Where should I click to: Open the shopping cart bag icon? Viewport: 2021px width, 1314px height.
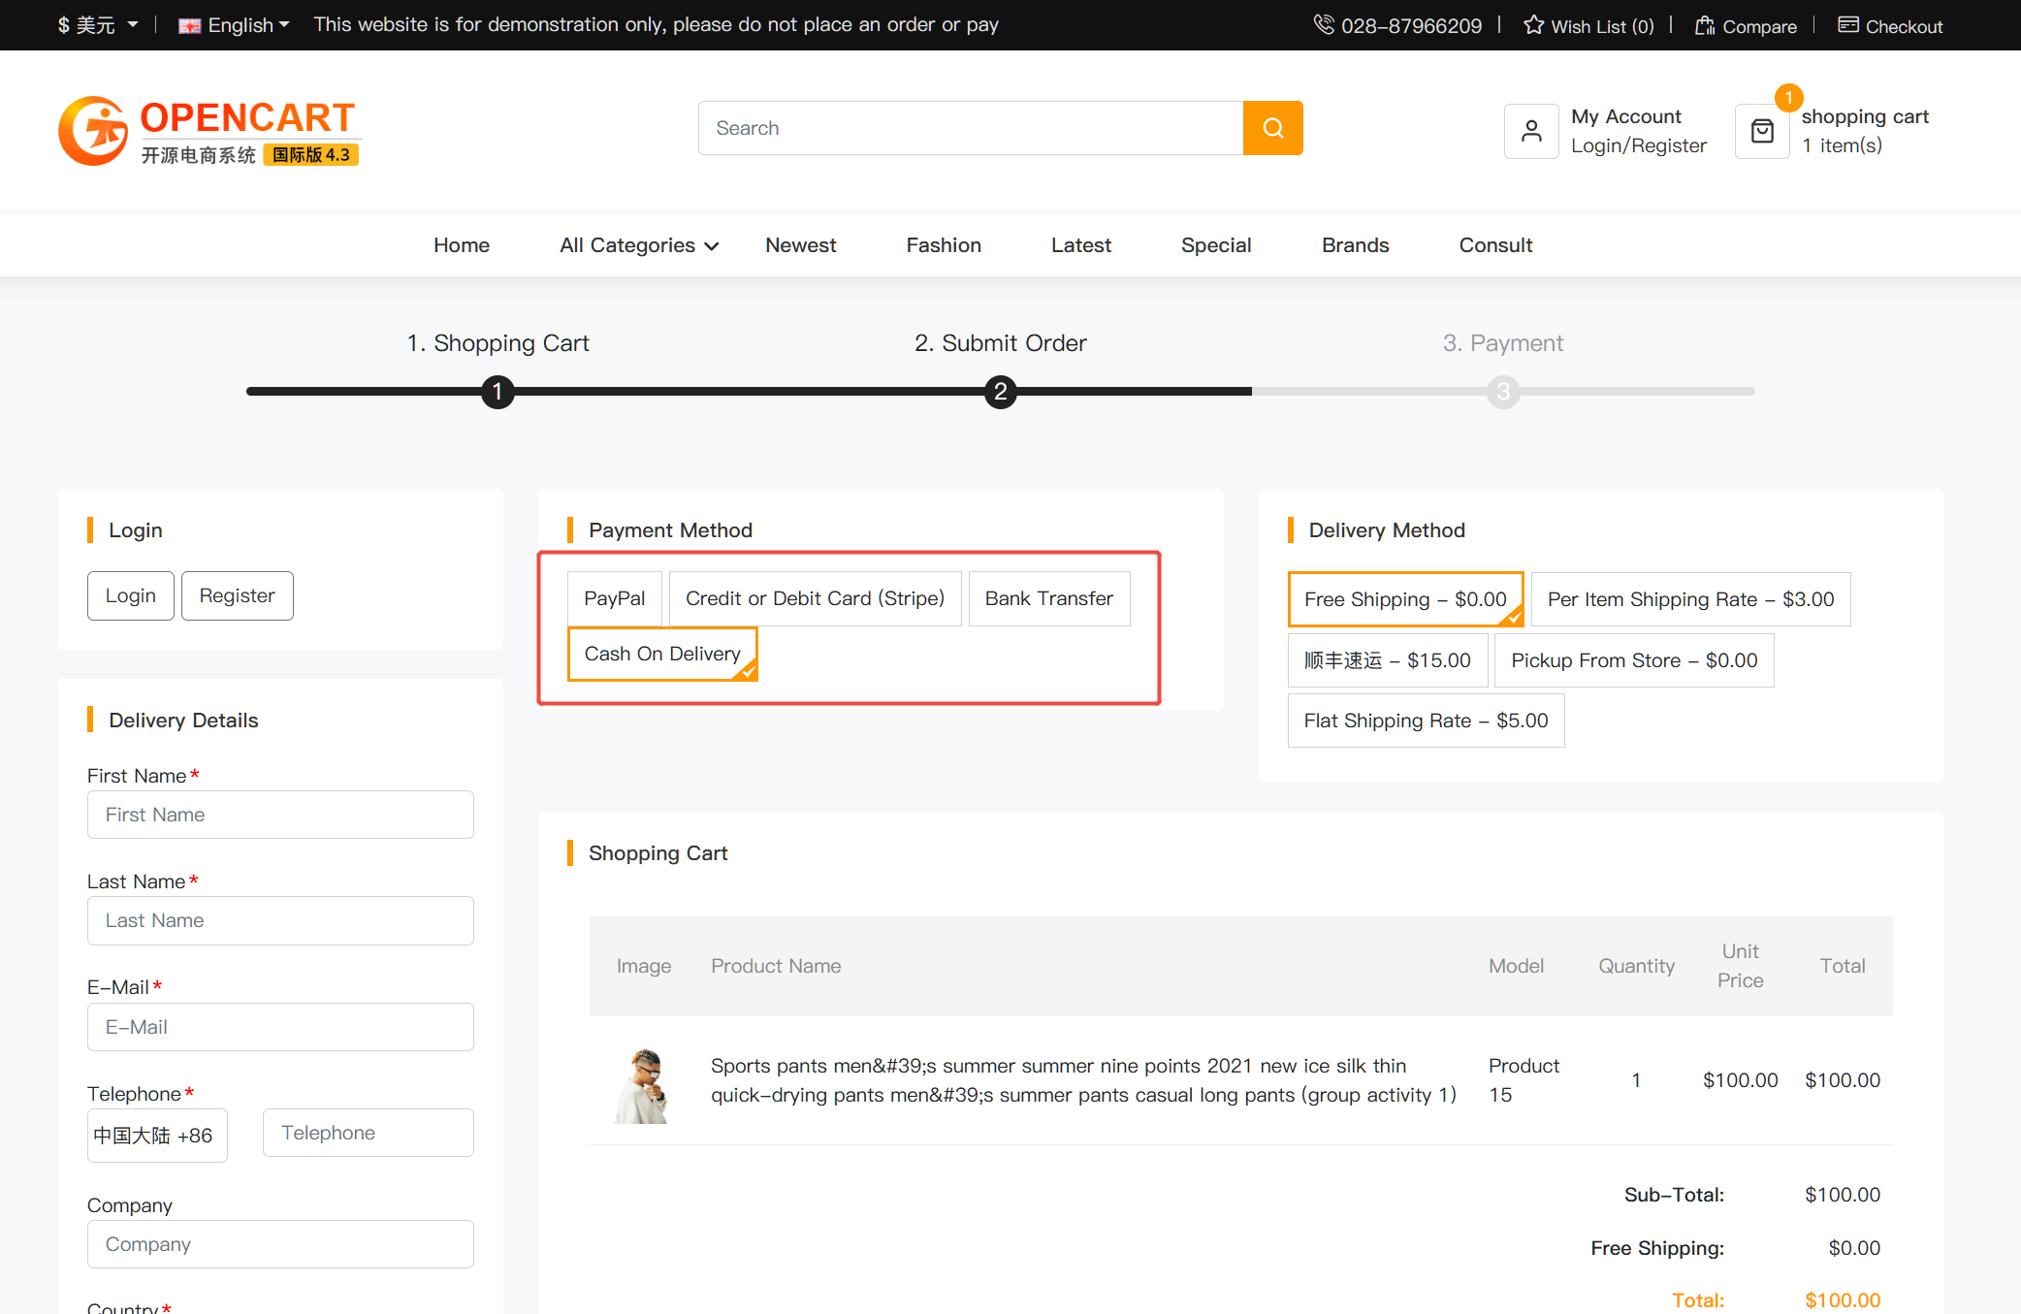1762,131
